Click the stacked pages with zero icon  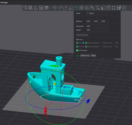124,8
